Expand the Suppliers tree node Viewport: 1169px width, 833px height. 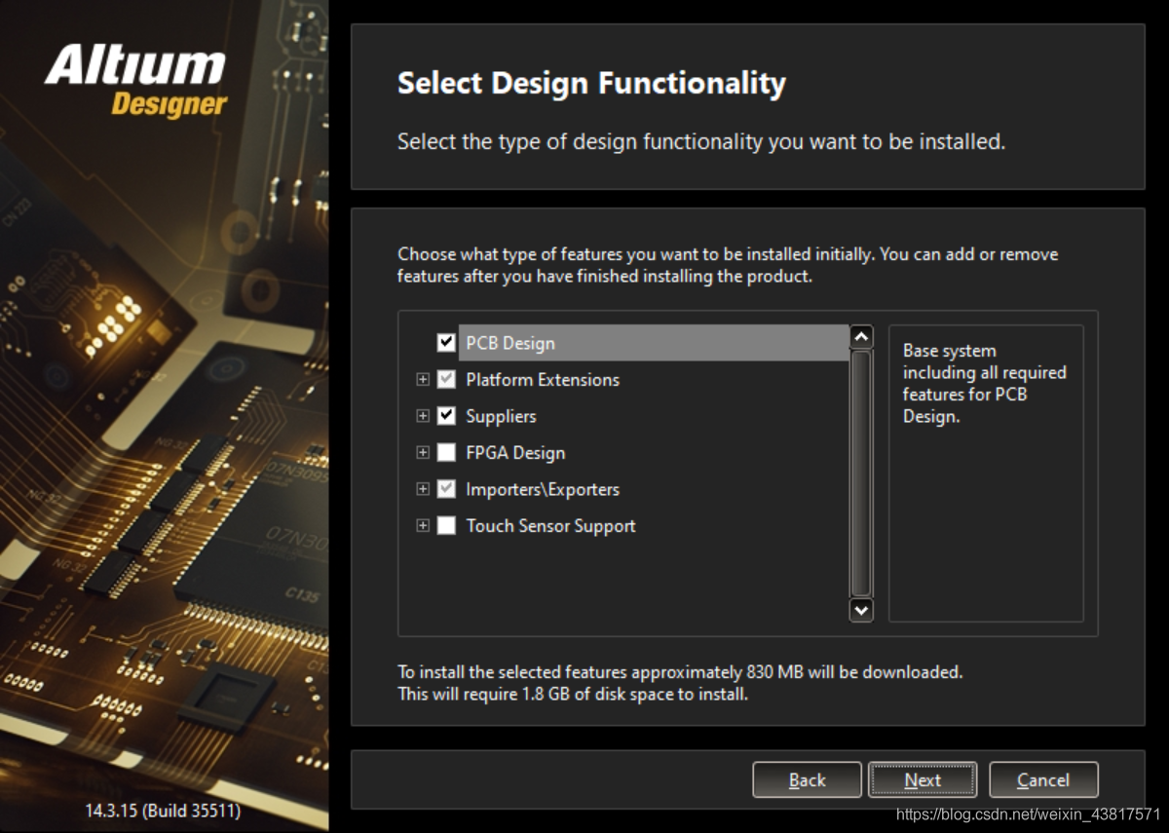(423, 416)
